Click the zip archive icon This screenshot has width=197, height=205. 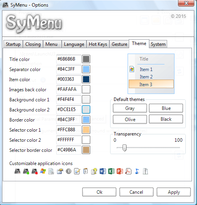pos(145,171)
